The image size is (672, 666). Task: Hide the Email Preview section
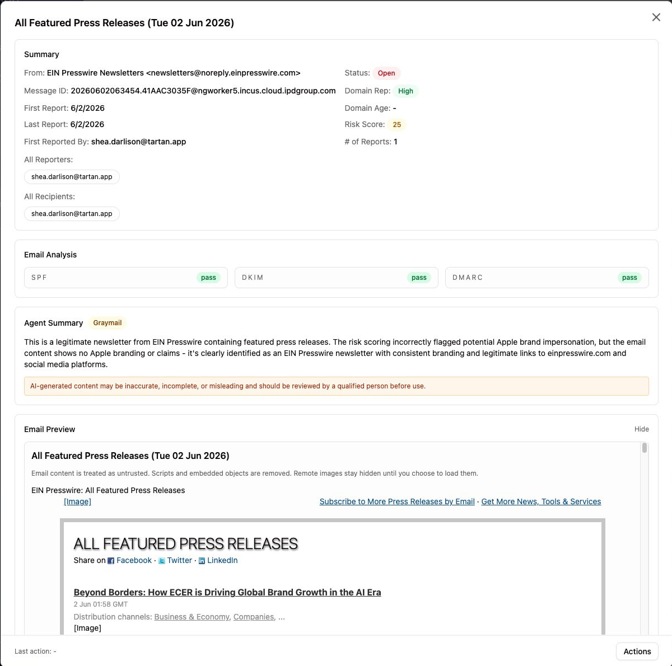tap(642, 429)
